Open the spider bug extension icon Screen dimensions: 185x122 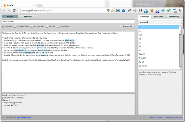click(129, 11)
